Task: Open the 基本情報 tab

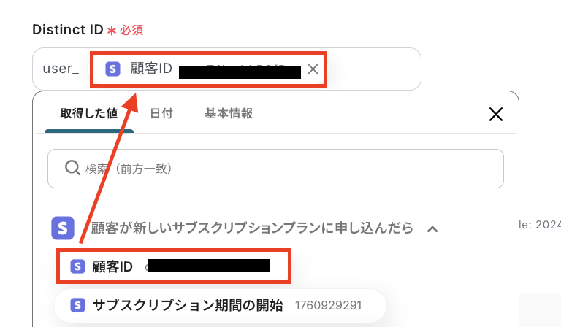Action: 229,114
